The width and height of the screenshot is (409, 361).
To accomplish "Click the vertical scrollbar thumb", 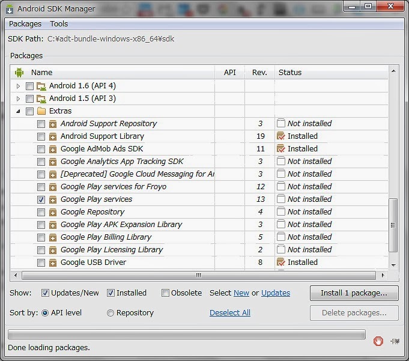I will (393, 225).
